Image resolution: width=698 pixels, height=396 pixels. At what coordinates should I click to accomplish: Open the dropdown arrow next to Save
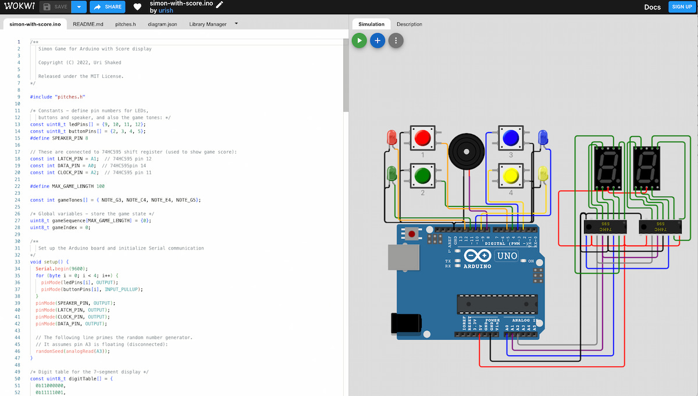pyautogui.click(x=80, y=7)
